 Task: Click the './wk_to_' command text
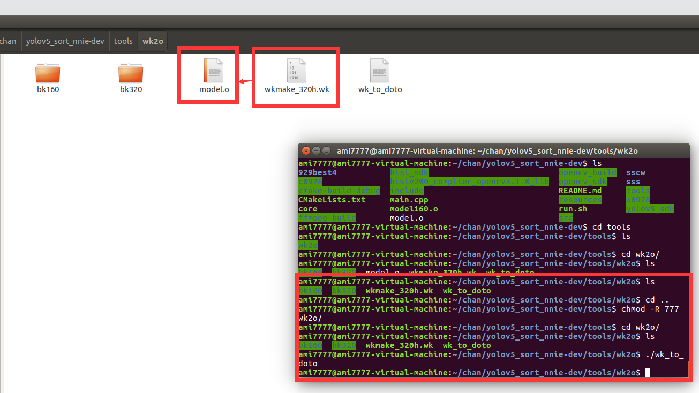click(665, 354)
